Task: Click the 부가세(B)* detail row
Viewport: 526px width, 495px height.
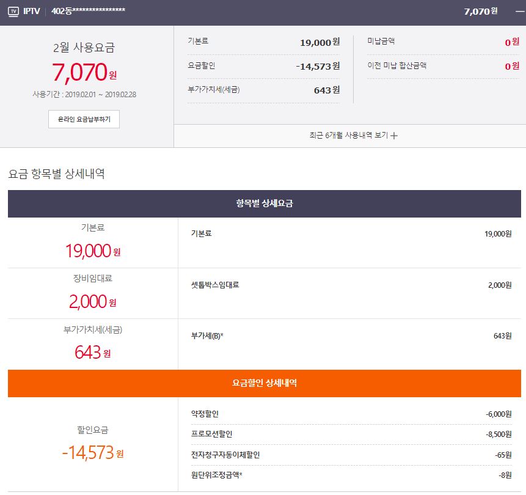Action: (351, 336)
